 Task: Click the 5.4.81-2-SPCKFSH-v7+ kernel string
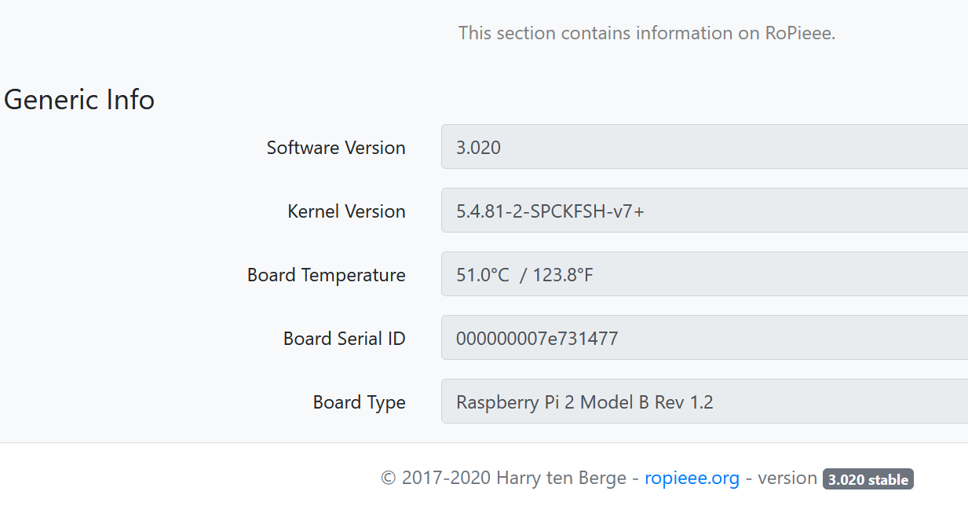550,211
